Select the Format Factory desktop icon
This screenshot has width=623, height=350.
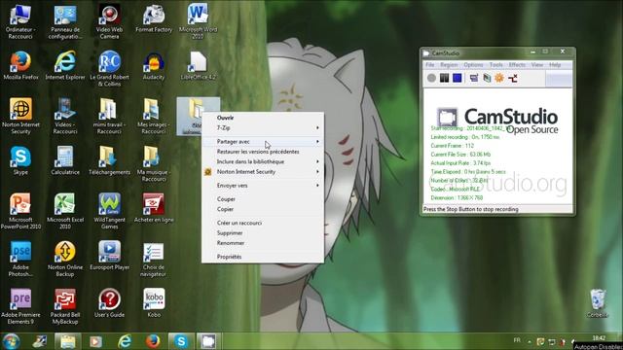[154, 19]
